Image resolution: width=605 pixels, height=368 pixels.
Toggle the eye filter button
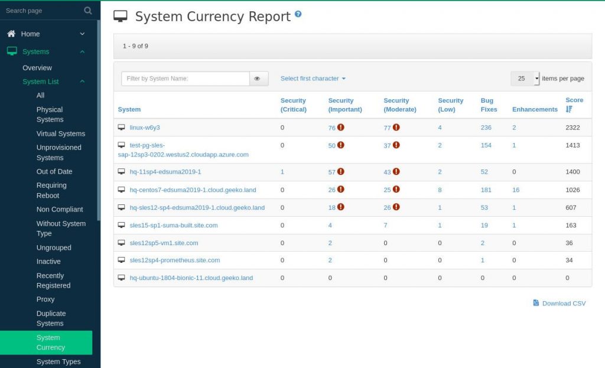click(x=258, y=79)
